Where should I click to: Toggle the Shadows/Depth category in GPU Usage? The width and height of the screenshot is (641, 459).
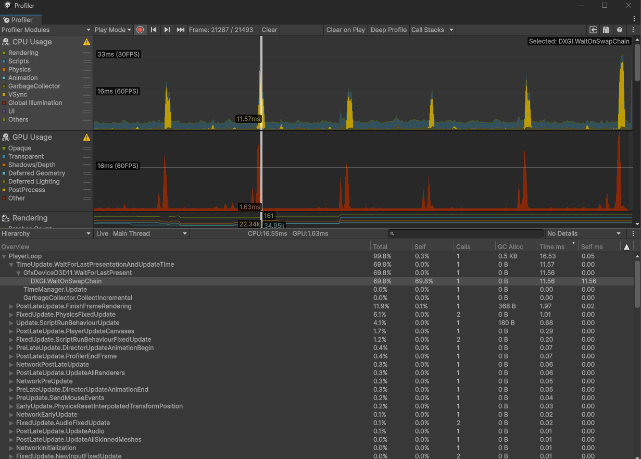[x=5, y=165]
